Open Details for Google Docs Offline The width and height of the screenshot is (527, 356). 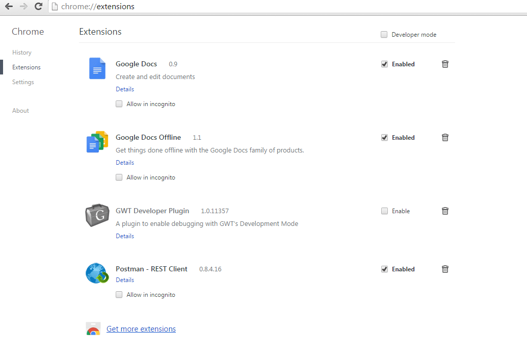(x=125, y=163)
